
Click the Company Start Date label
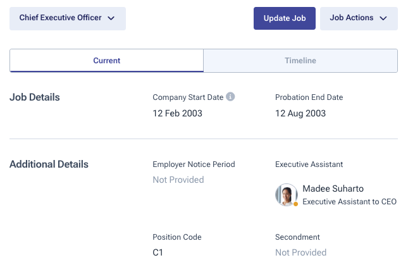pyautogui.click(x=188, y=97)
